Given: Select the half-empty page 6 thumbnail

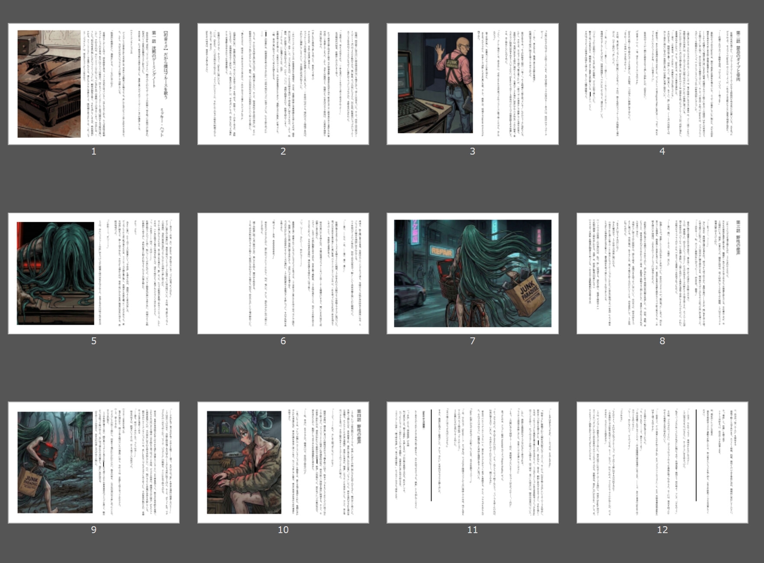Looking at the screenshot, I should [283, 273].
